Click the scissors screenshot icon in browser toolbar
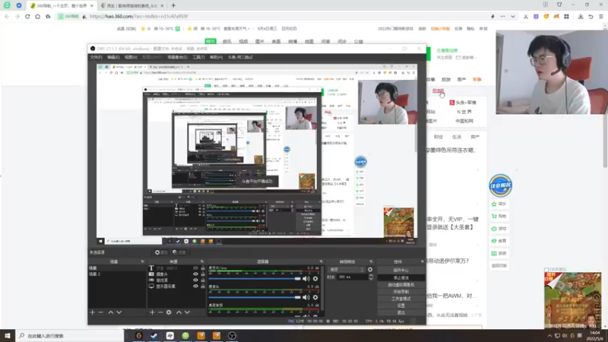 tap(525, 16)
